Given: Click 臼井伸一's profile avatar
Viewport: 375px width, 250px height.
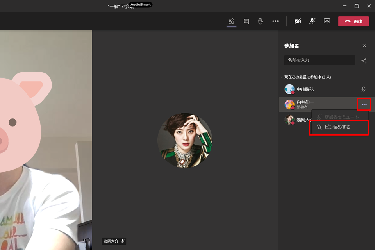Looking at the screenshot, I should 289,104.
